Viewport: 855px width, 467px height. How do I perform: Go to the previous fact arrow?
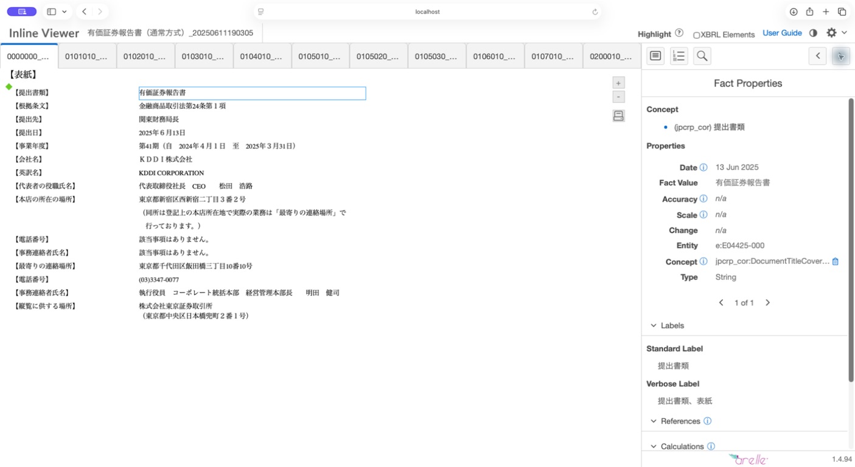[721, 303]
